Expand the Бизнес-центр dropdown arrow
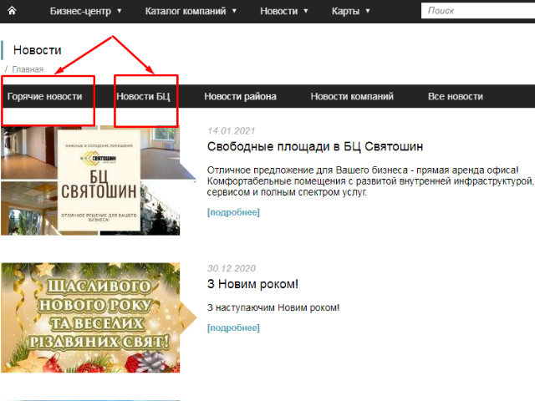 click(120, 11)
